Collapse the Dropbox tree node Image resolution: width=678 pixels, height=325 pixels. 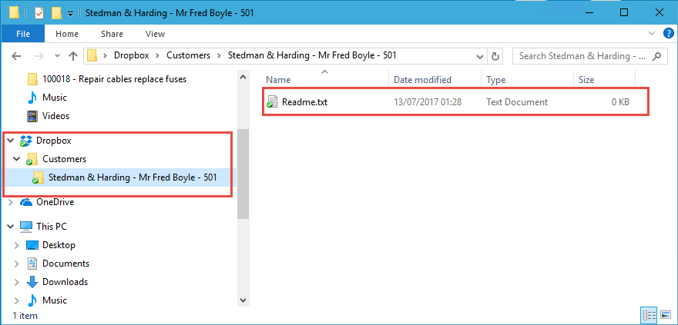tap(9, 141)
